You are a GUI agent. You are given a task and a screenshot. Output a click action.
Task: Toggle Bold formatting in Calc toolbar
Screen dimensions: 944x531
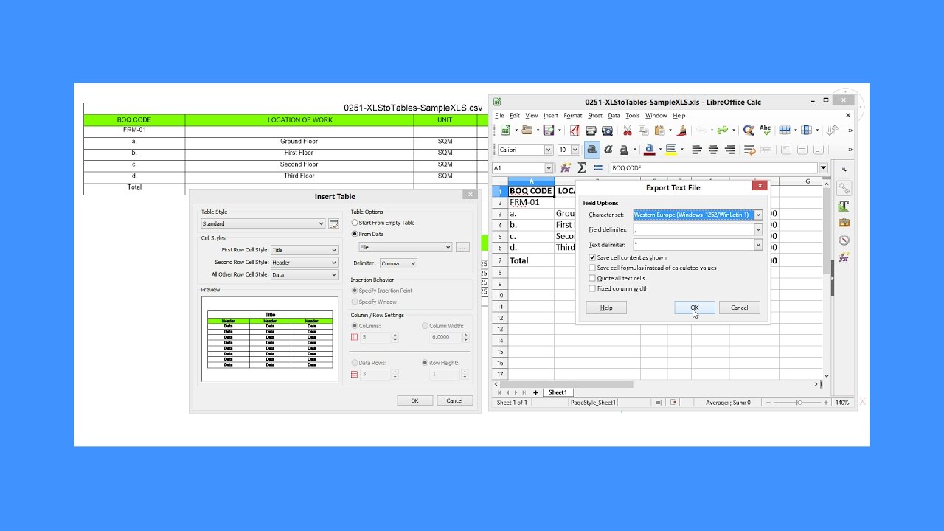click(591, 150)
